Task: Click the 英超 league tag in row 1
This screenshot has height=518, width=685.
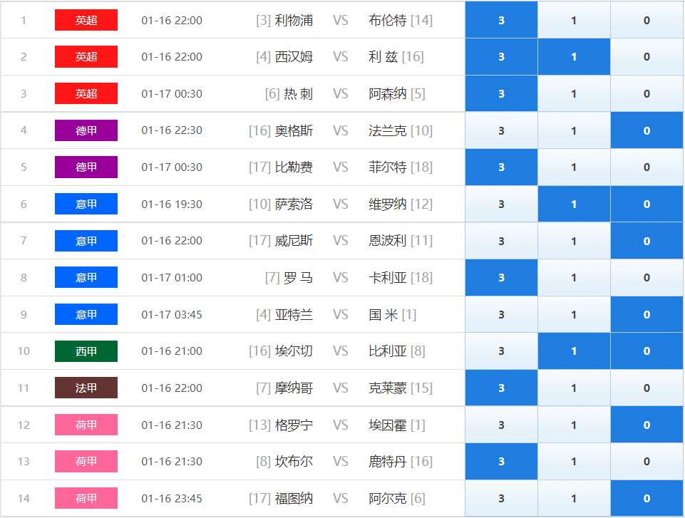Action: (x=86, y=20)
